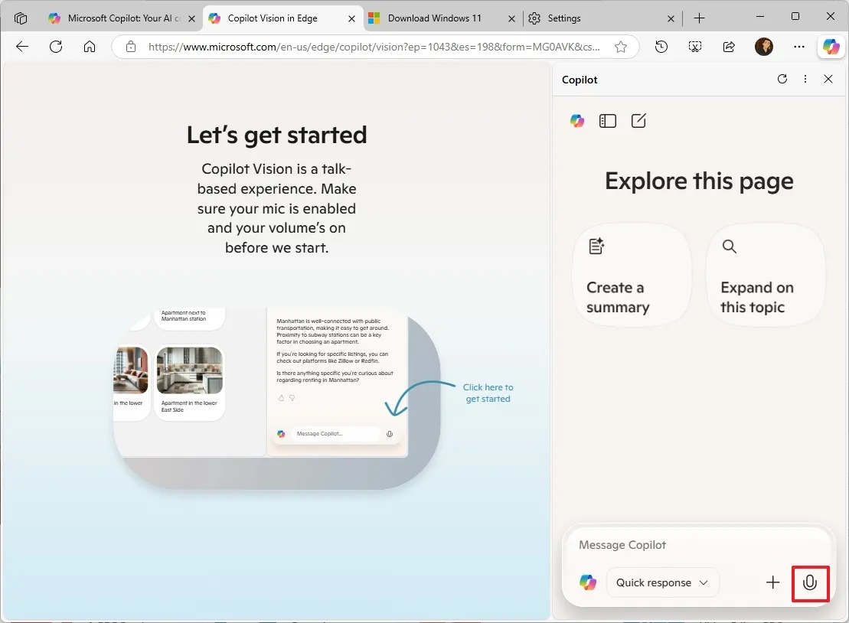849x623 pixels.
Task: Select Expand on this topic
Action: tap(765, 275)
